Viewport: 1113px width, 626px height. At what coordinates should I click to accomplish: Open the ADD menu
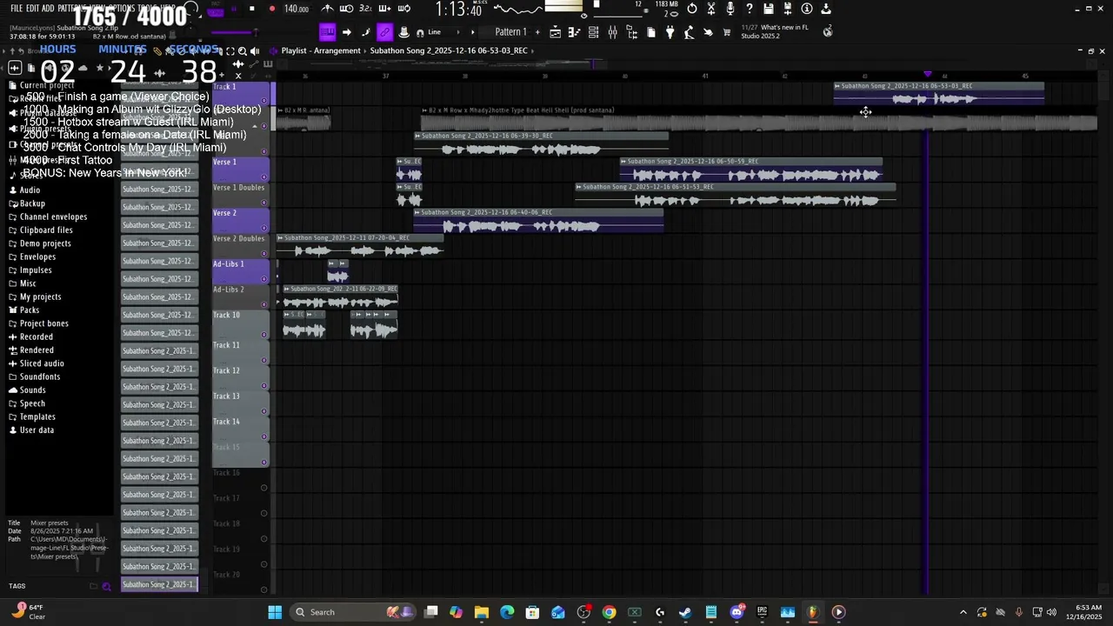click(x=48, y=9)
